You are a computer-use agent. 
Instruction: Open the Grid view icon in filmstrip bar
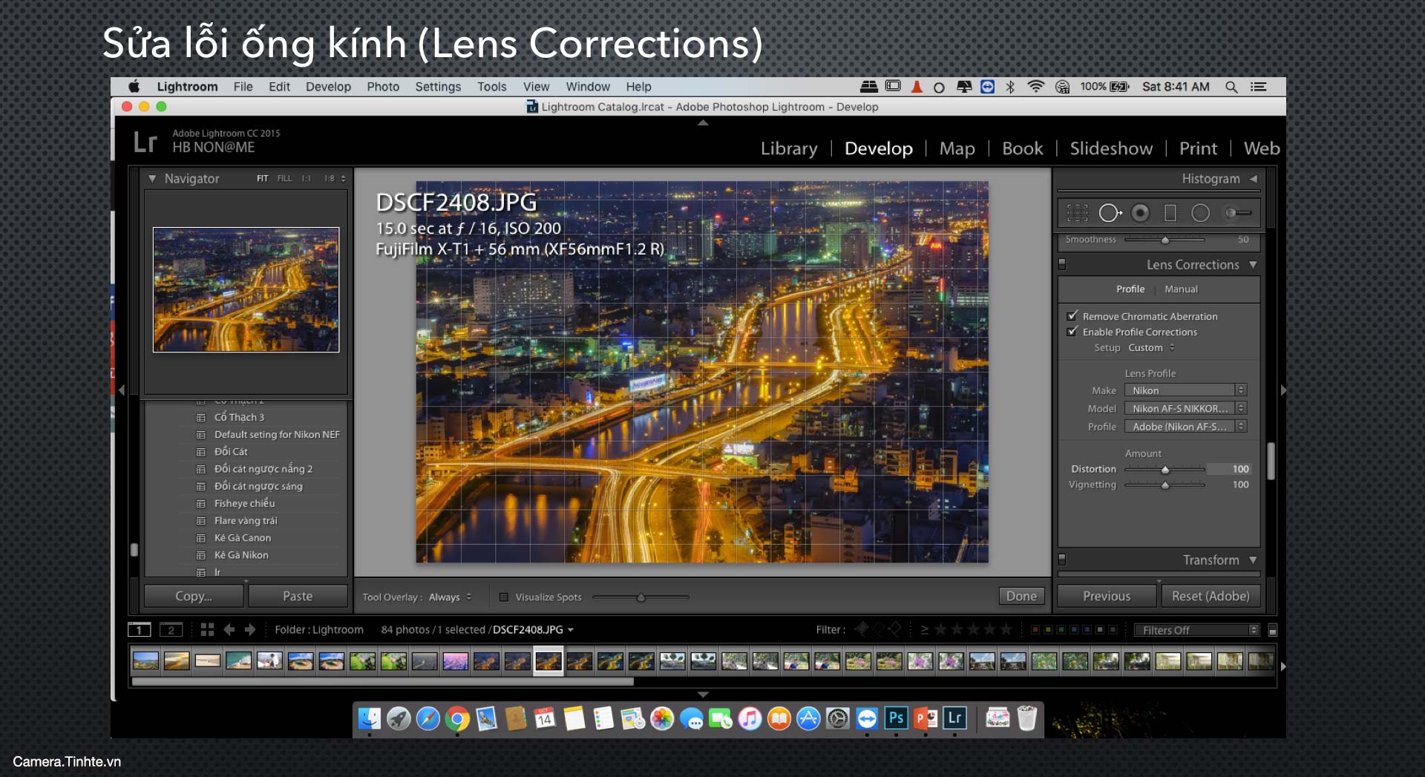(207, 629)
